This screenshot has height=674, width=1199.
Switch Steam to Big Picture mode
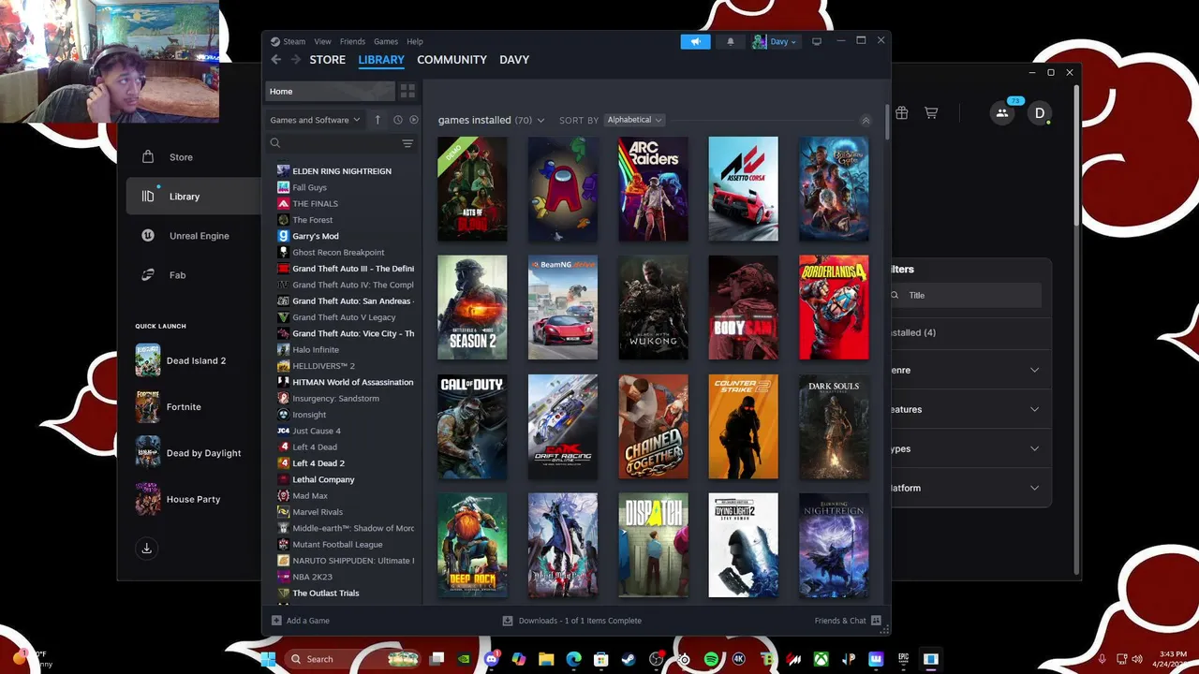coord(817,41)
